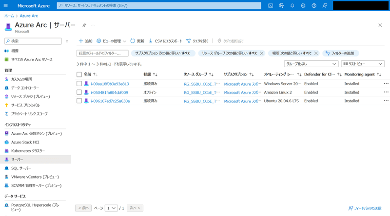Remove the 場所 filter
This screenshot has height=216, width=390.
click(316, 53)
